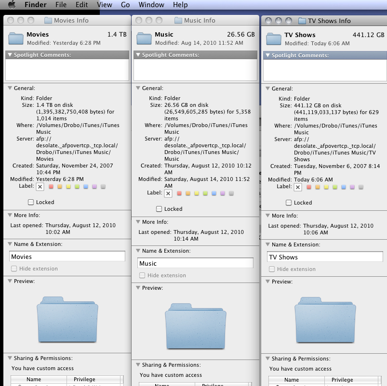Apply green label in Music Info
Viewport: 387px width, 386px height.
click(x=205, y=193)
